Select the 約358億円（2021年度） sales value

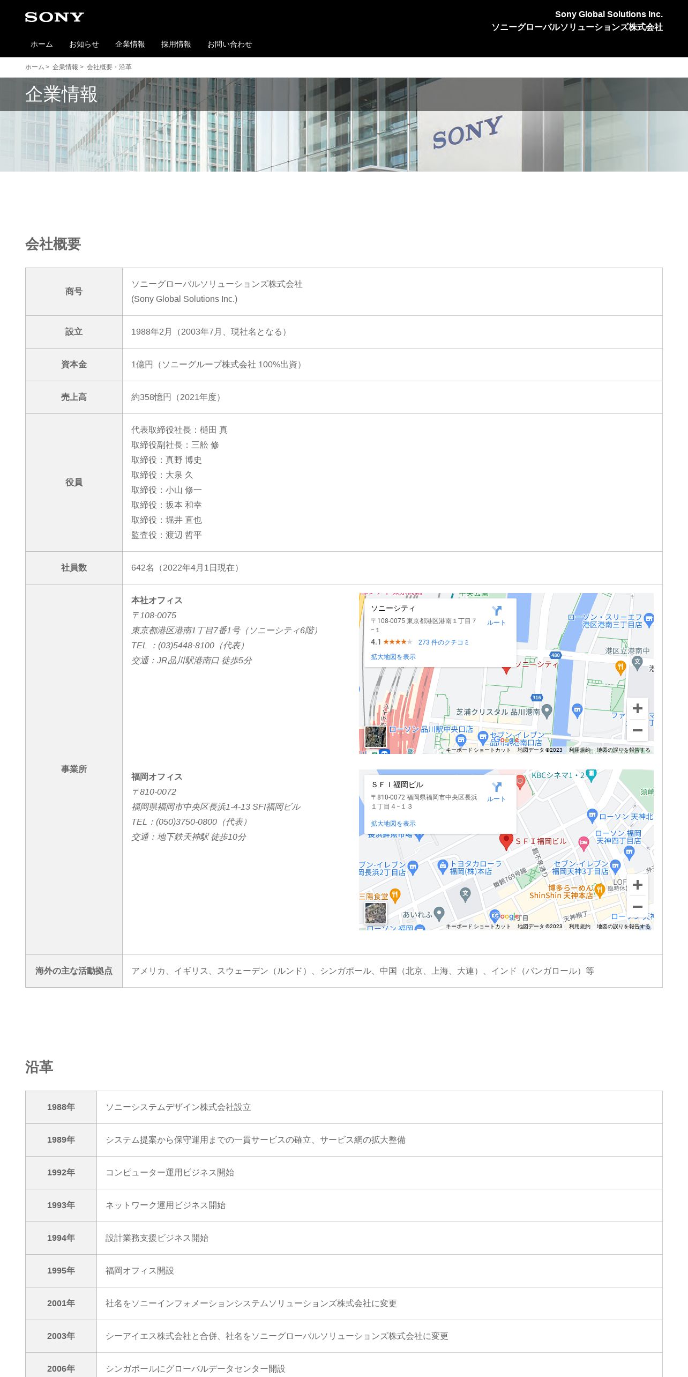click(x=178, y=397)
